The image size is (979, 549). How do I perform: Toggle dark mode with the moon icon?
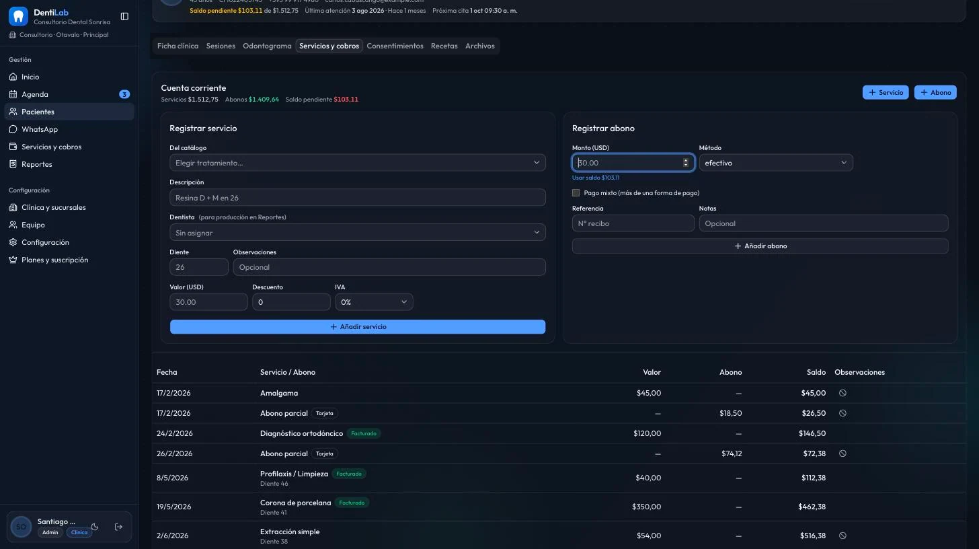click(x=95, y=527)
